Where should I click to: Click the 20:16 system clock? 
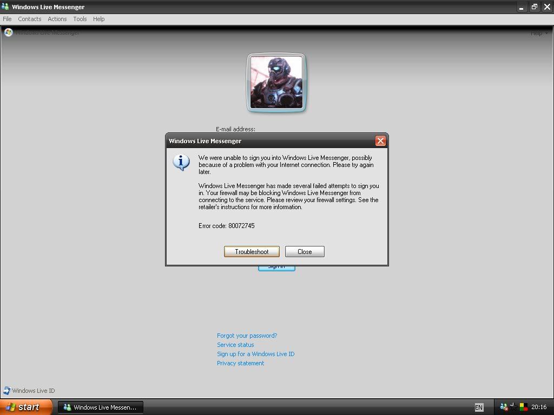click(539, 407)
